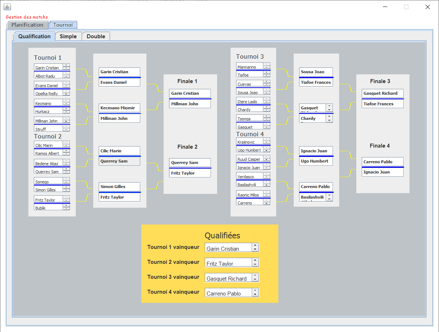Click up arrow of the second-round bold Chardy spinner
The image size is (439, 332).
pyautogui.click(x=329, y=116)
